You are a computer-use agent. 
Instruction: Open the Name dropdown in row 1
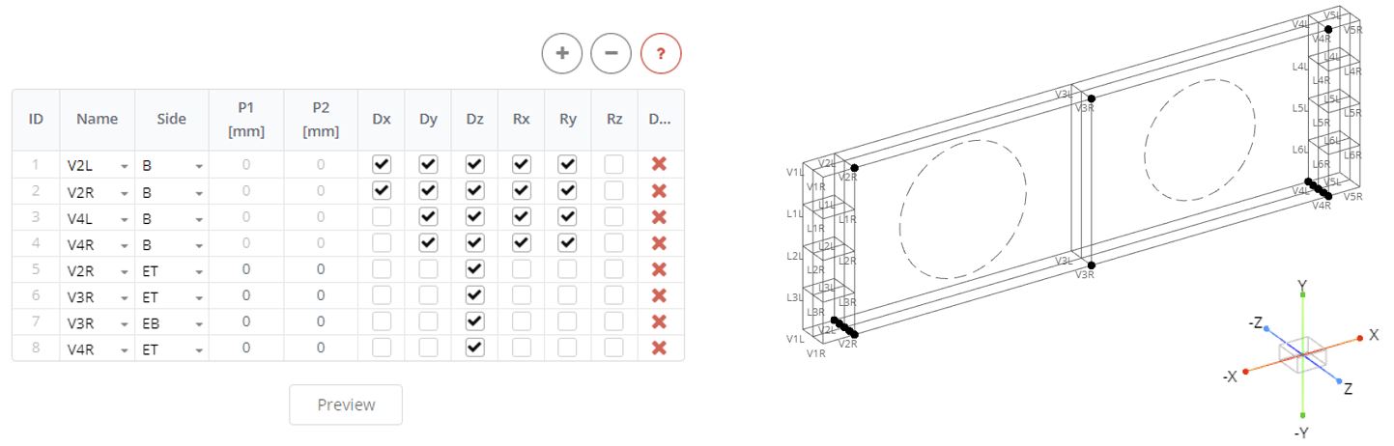(x=98, y=165)
